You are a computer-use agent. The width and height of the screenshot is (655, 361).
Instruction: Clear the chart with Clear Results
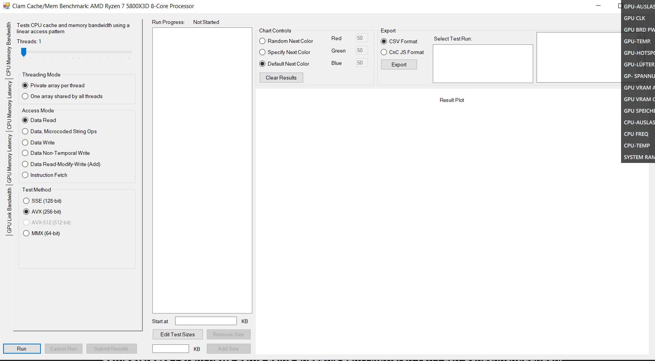click(x=281, y=78)
